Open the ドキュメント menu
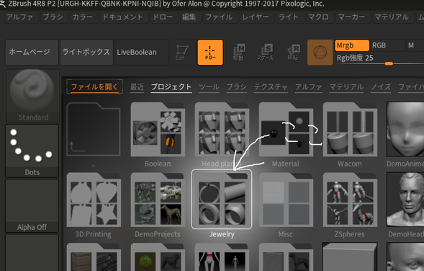Screen dimensions: 424x271 click(123, 17)
